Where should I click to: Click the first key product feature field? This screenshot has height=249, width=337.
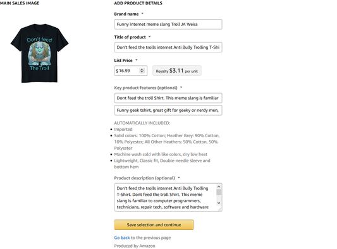coord(168,98)
